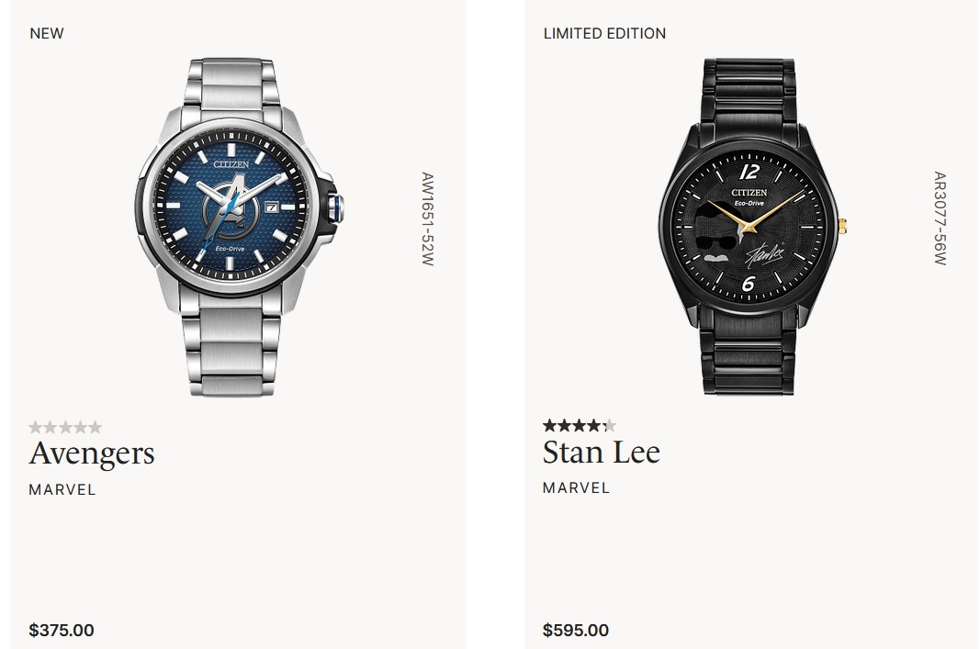Click the $375.00 price of Avengers watch
This screenshot has width=980, height=649.
pyautogui.click(x=62, y=630)
